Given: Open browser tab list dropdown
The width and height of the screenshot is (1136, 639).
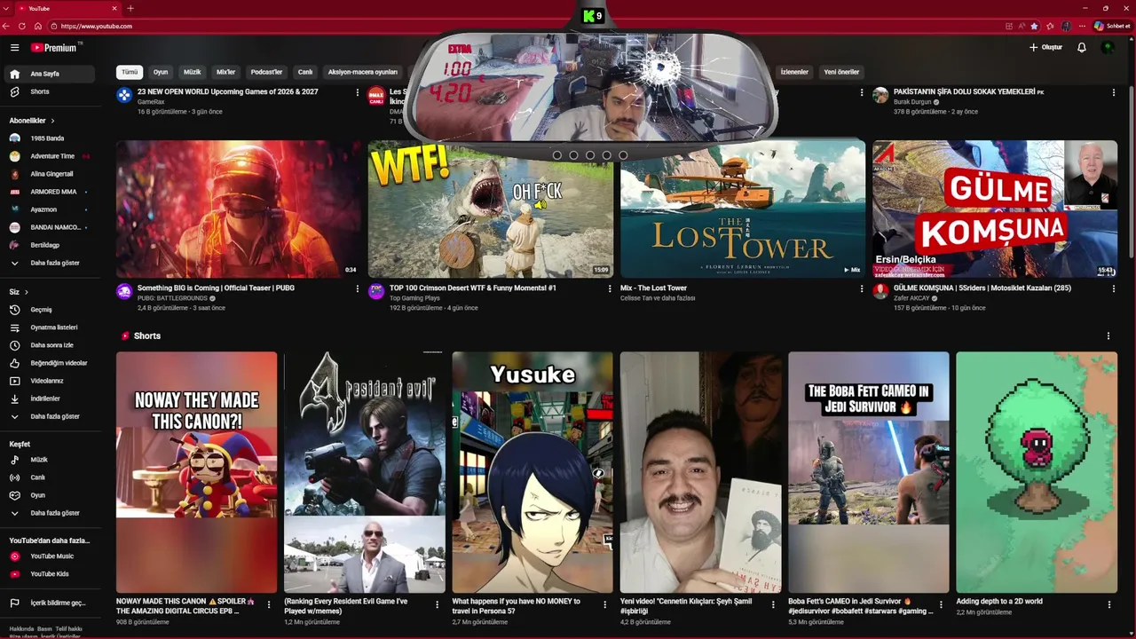Looking at the screenshot, I should point(6,8).
